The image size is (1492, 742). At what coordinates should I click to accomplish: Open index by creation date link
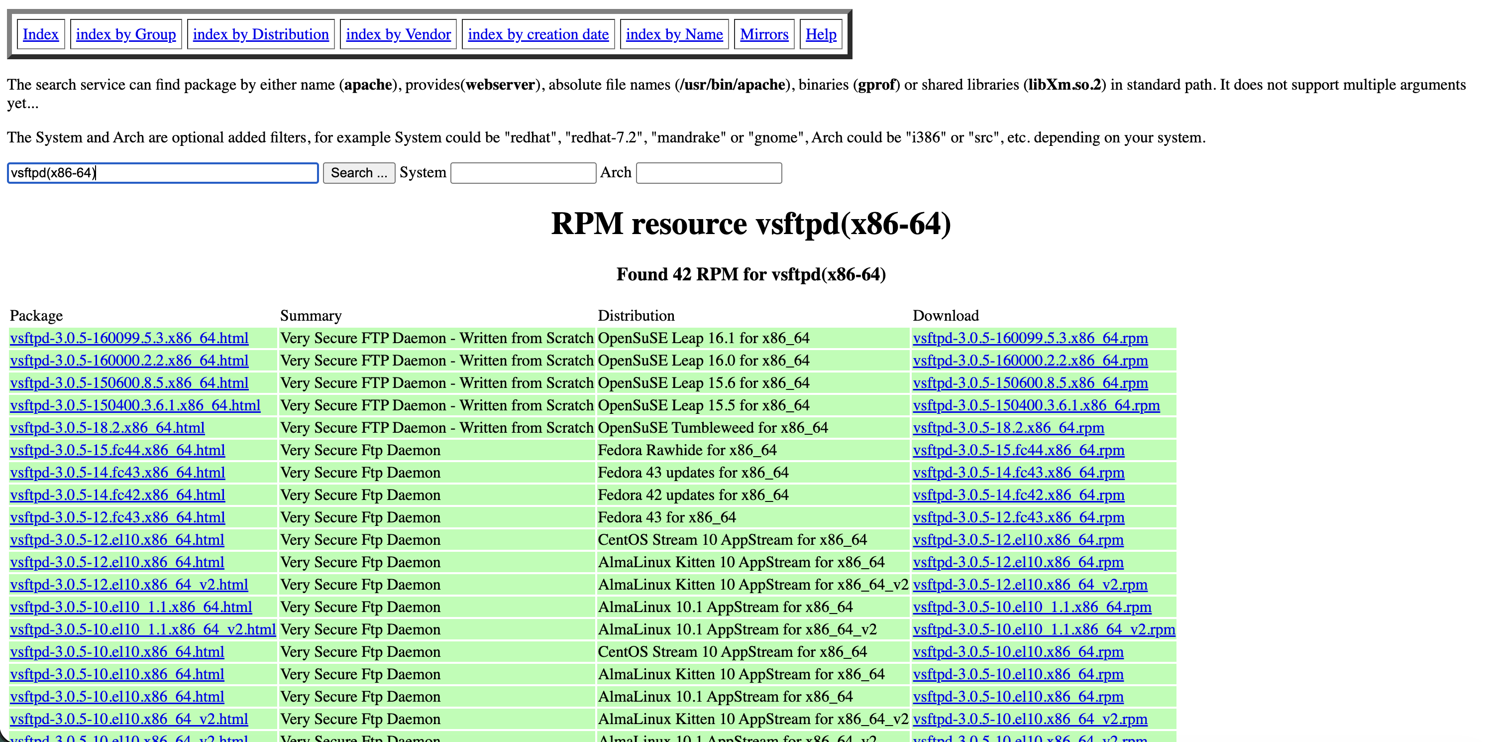coord(538,34)
